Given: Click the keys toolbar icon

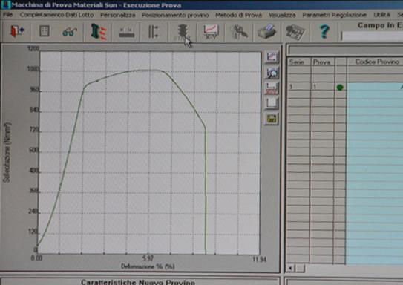Looking at the screenshot, I should [x=238, y=32].
